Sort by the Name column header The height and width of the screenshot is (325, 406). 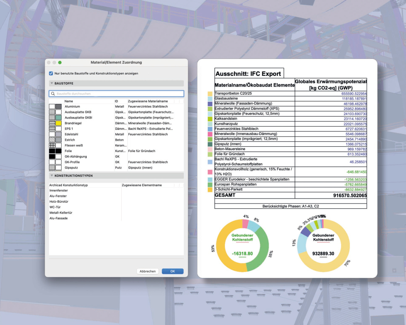[x=69, y=101]
